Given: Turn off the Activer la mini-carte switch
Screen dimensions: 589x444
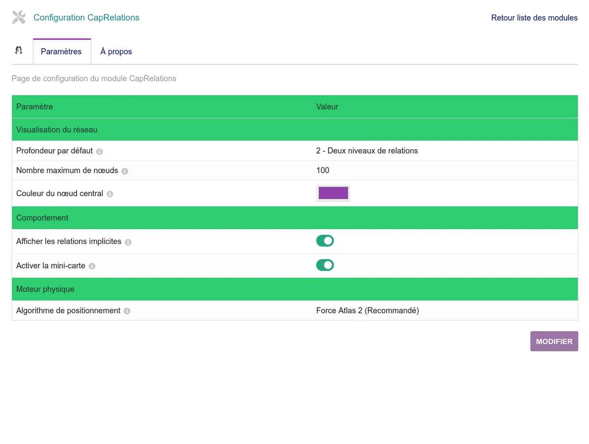Looking at the screenshot, I should [x=325, y=265].
